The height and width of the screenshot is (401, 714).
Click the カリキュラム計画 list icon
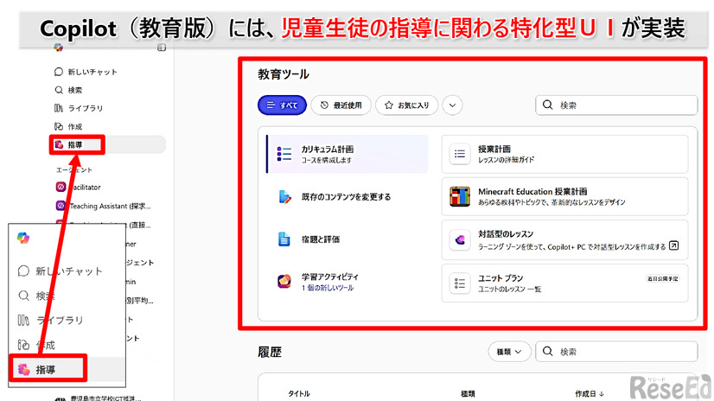click(284, 154)
